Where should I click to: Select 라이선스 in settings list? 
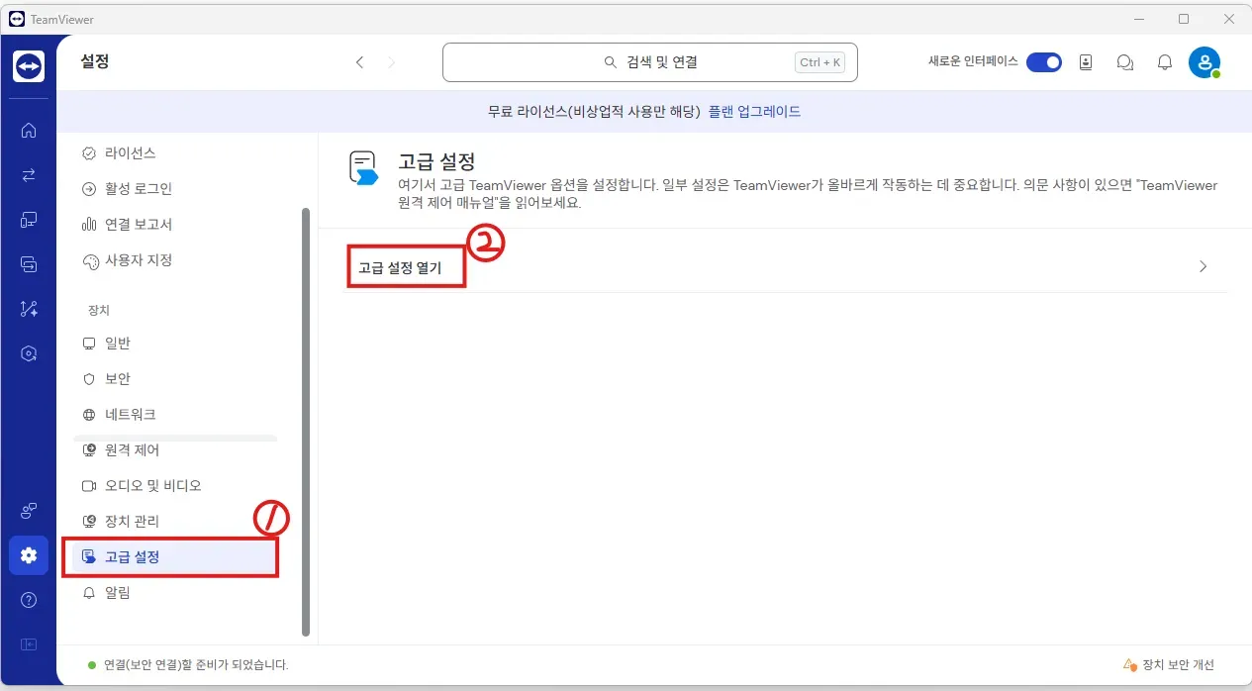(x=130, y=153)
